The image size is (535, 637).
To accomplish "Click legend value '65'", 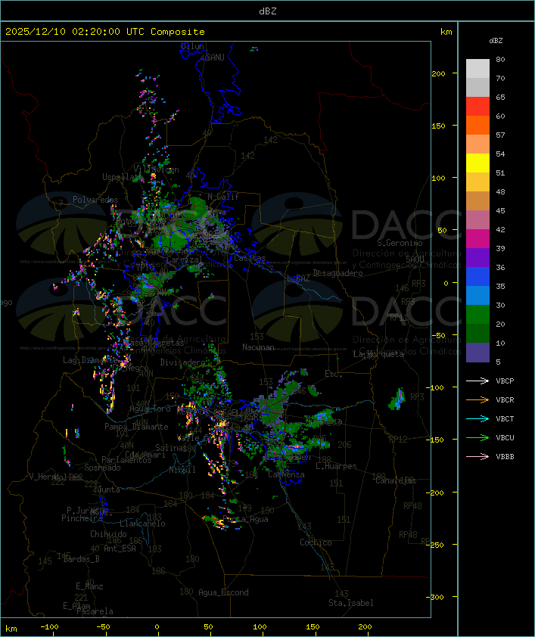I will tap(500, 97).
